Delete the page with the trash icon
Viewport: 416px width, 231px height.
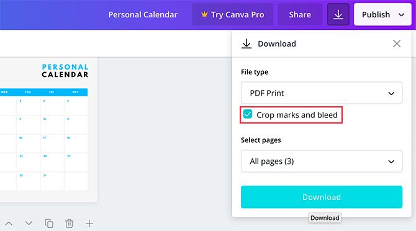pos(70,224)
